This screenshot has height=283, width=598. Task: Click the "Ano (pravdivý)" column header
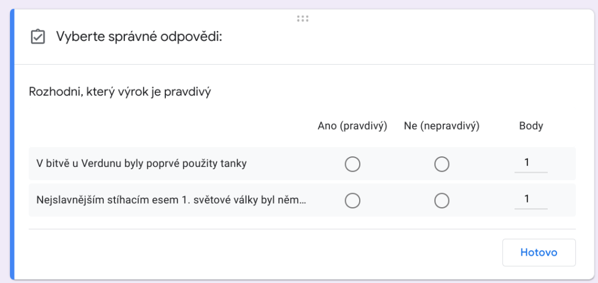point(352,126)
